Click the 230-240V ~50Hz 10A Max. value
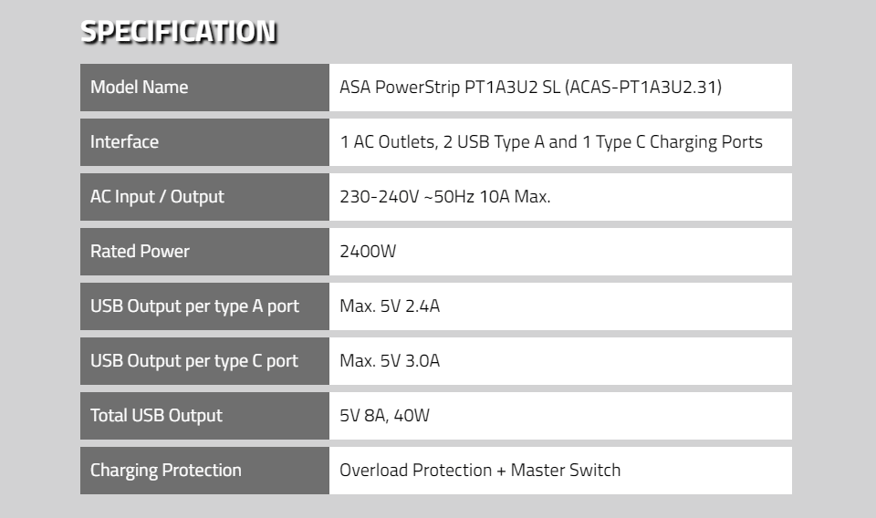The width and height of the screenshot is (876, 518). coord(445,196)
